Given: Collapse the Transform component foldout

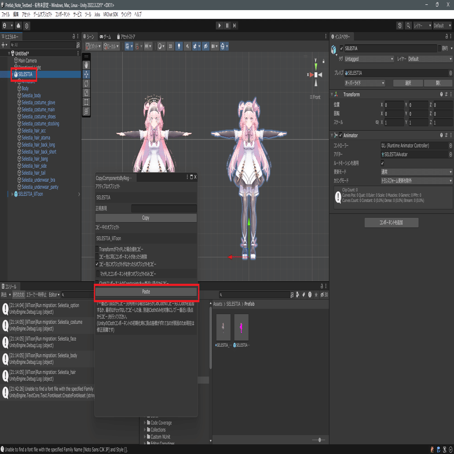Looking at the screenshot, I should coord(332,95).
